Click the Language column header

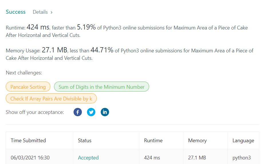(243, 141)
